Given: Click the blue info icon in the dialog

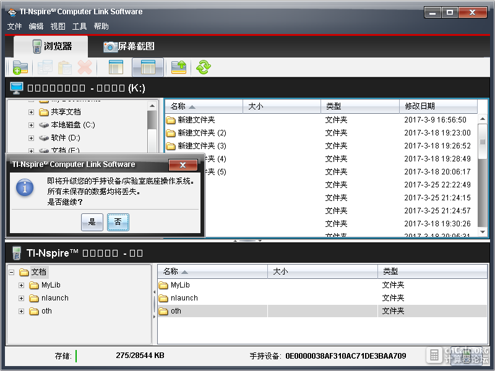Looking at the screenshot, I should click(x=25, y=188).
